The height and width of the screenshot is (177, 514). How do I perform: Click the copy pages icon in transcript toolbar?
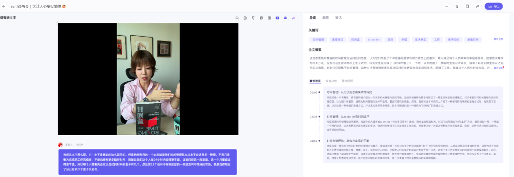coord(261,18)
